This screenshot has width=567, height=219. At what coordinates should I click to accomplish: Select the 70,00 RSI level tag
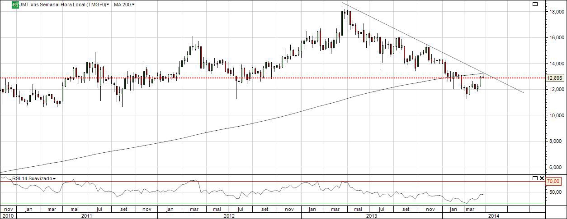(553, 181)
